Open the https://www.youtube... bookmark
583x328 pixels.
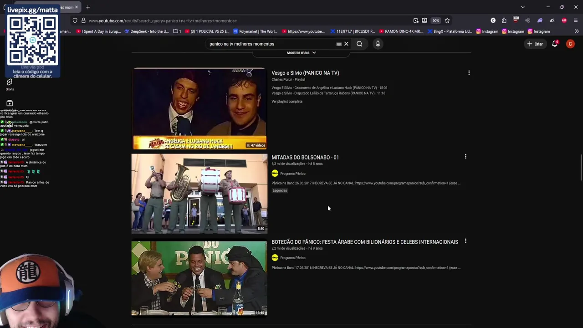(304, 31)
